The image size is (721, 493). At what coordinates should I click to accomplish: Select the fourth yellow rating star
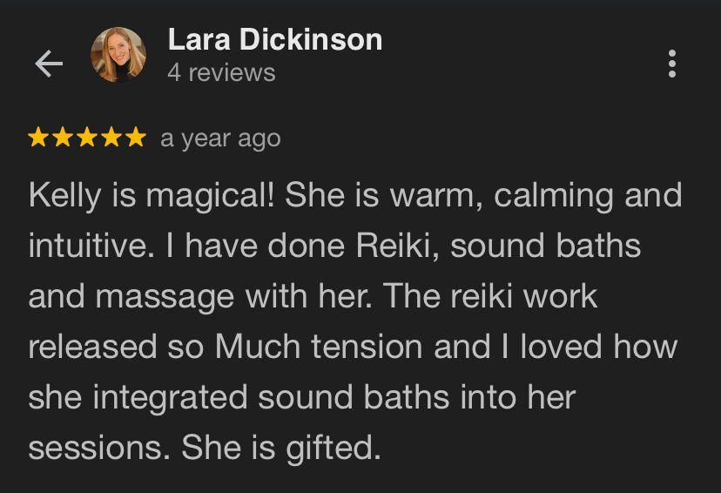(111, 137)
